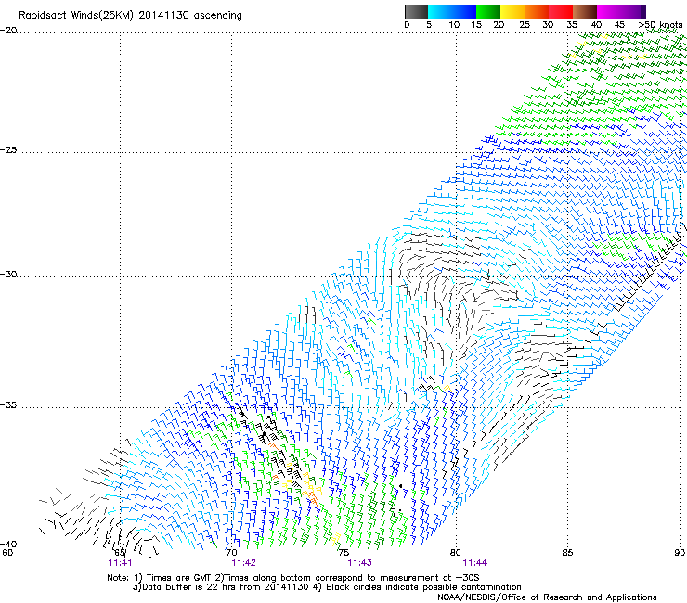
Task: Click the -40 latitude axis label
Action: pyautogui.click(x=8, y=544)
